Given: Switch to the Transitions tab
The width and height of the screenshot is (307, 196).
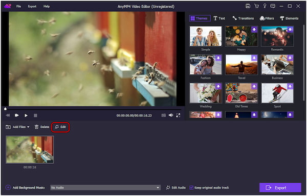Looking at the screenshot, I should [243, 18].
